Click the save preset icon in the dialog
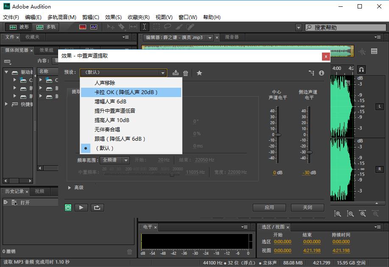Viewport: 389px width, 267px height. click(x=176, y=73)
